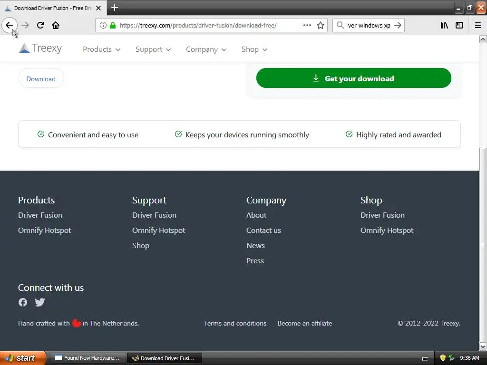
Task: Reload the page with refresh icon
Action: coord(40,25)
